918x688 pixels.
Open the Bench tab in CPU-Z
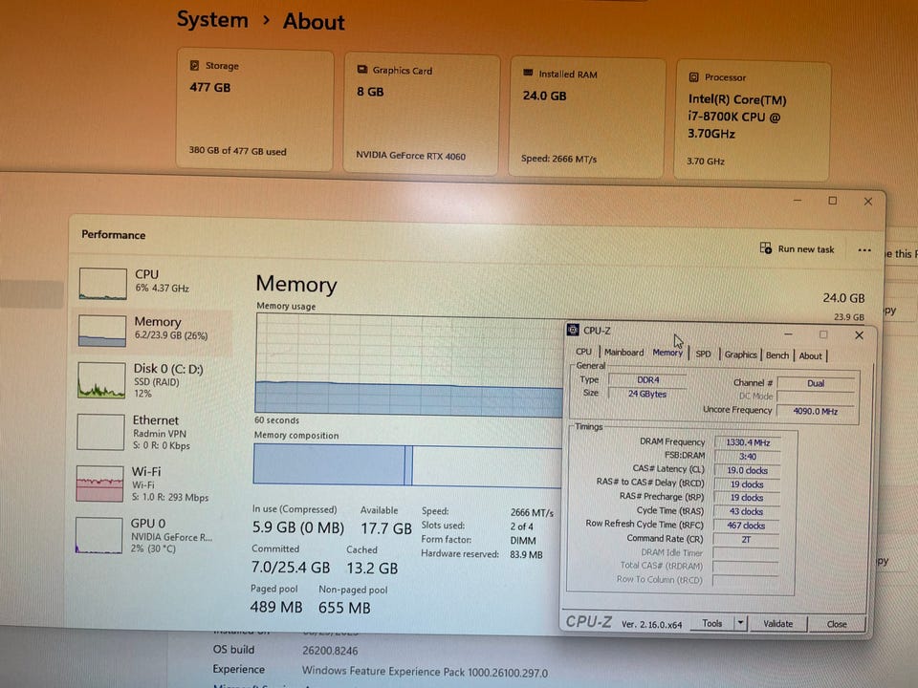tap(776, 355)
